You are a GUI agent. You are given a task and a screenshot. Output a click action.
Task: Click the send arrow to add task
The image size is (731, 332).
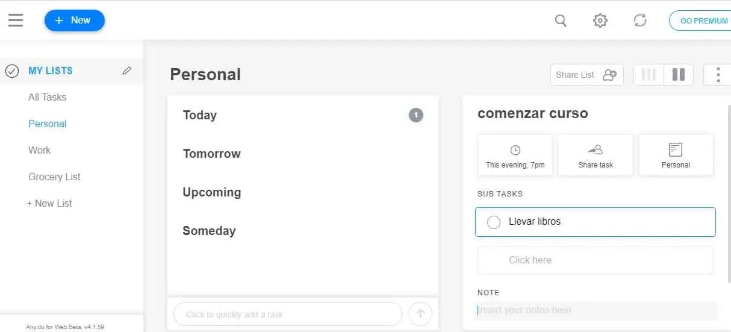[420, 314]
